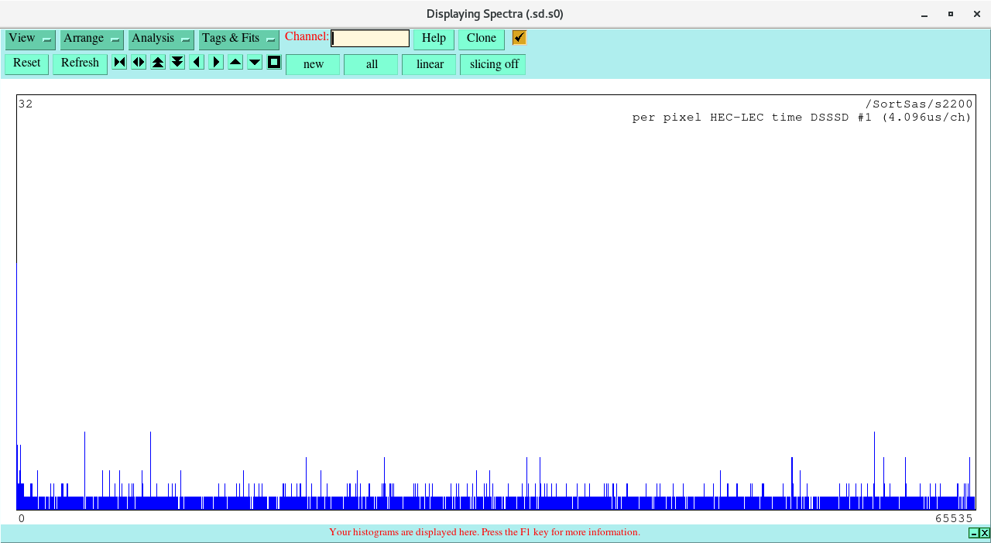This screenshot has width=991, height=543.
Task: Toggle the 'linear' scale button
Action: (430, 64)
